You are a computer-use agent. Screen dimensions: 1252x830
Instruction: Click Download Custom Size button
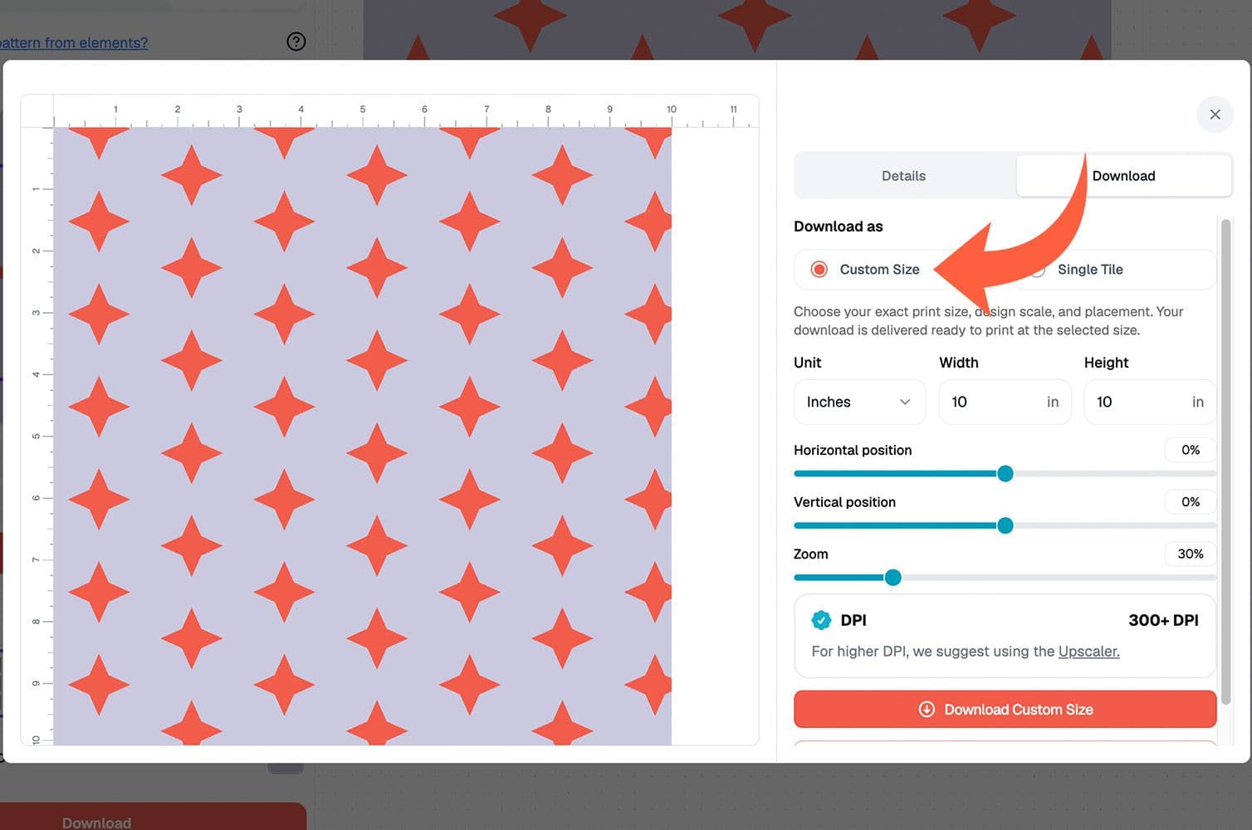point(1005,710)
